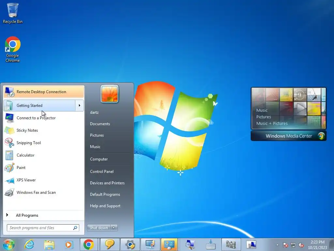Click the monitor personalization taskbar icon

[x=150, y=244]
